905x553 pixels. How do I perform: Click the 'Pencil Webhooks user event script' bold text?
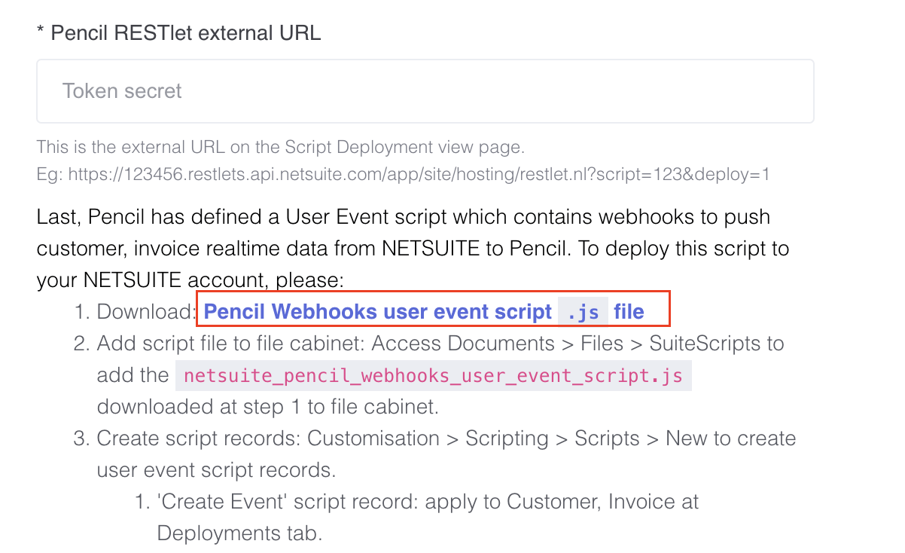(x=379, y=311)
